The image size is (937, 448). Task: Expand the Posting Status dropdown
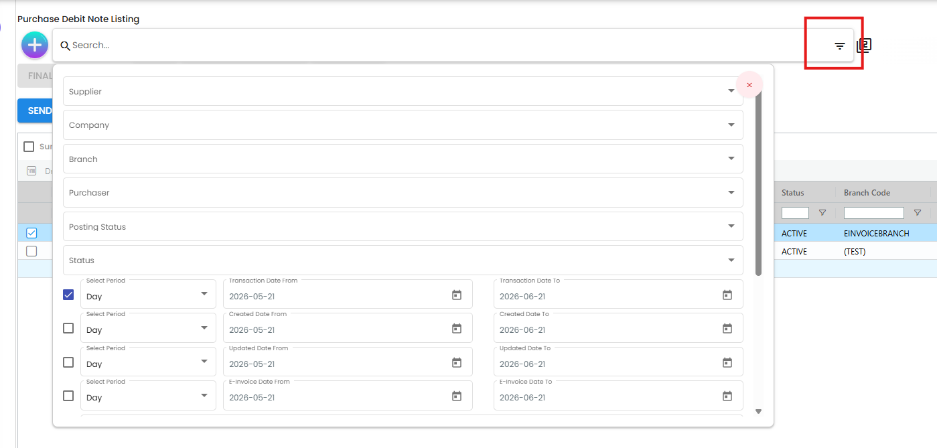click(403, 226)
